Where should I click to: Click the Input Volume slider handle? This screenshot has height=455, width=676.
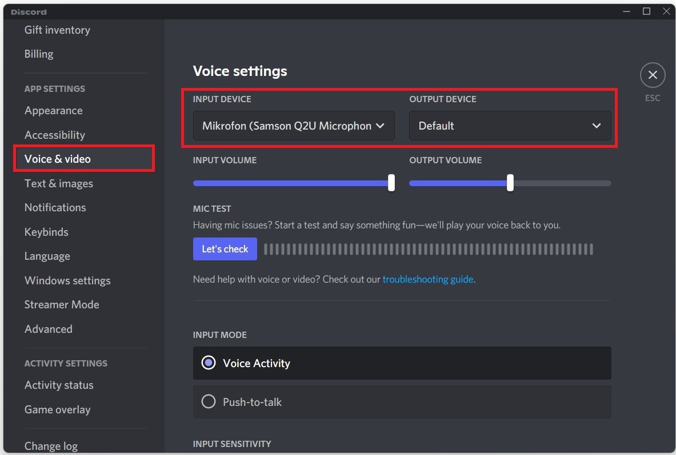pyautogui.click(x=391, y=183)
